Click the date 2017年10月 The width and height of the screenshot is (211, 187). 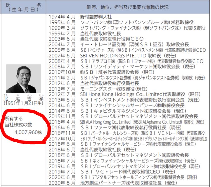(x=62, y=139)
